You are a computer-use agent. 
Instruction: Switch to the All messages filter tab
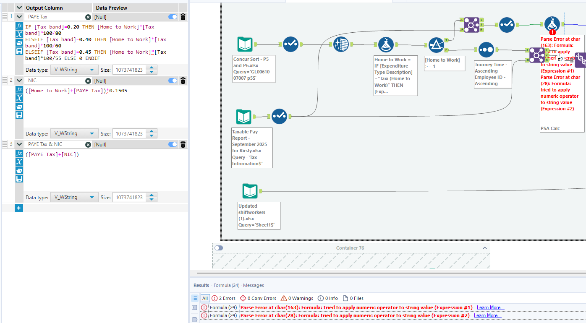point(205,298)
